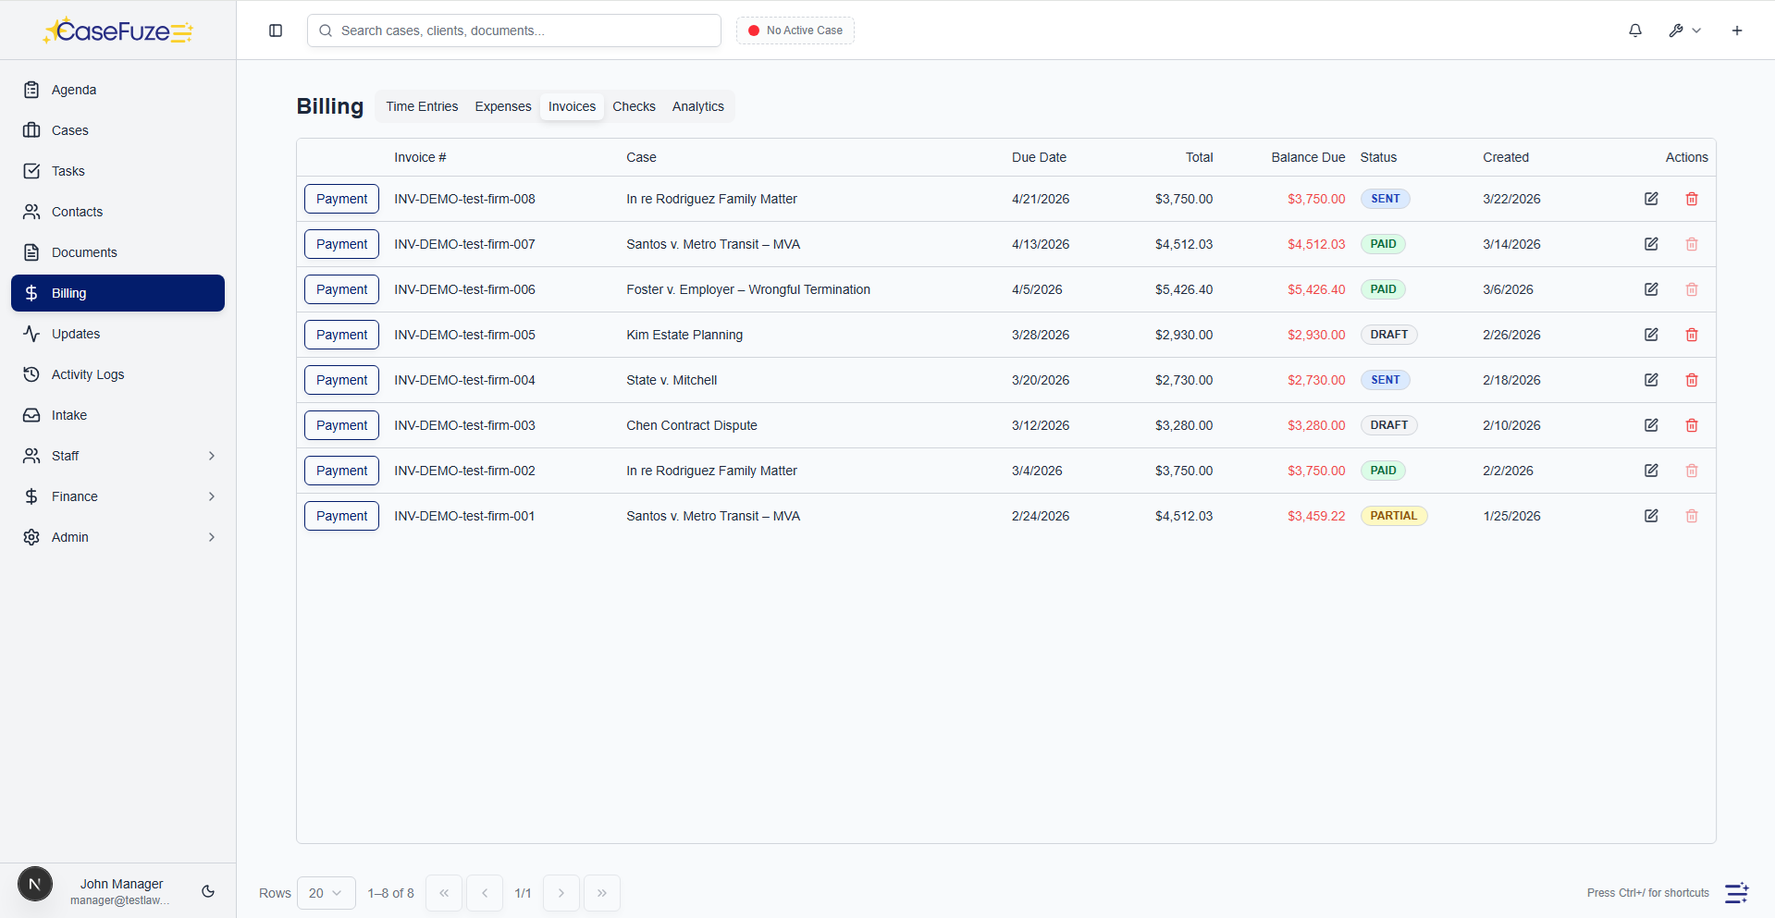This screenshot has height=918, width=1775.
Task: Switch to the Analytics tab
Action: coord(697,106)
